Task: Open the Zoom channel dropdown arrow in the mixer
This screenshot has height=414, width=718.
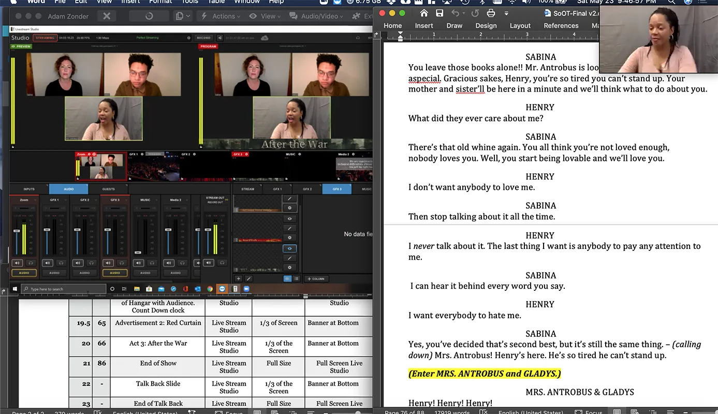Action: (x=36, y=200)
